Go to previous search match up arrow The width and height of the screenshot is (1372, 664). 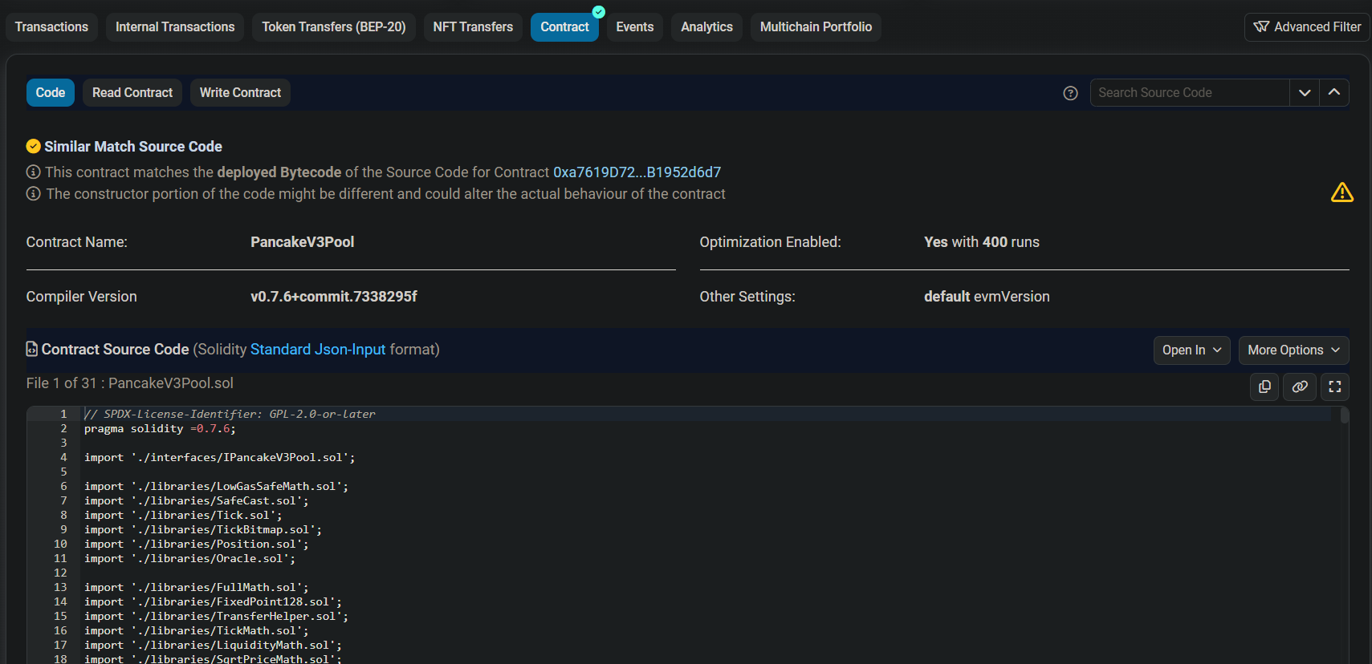[1334, 93]
